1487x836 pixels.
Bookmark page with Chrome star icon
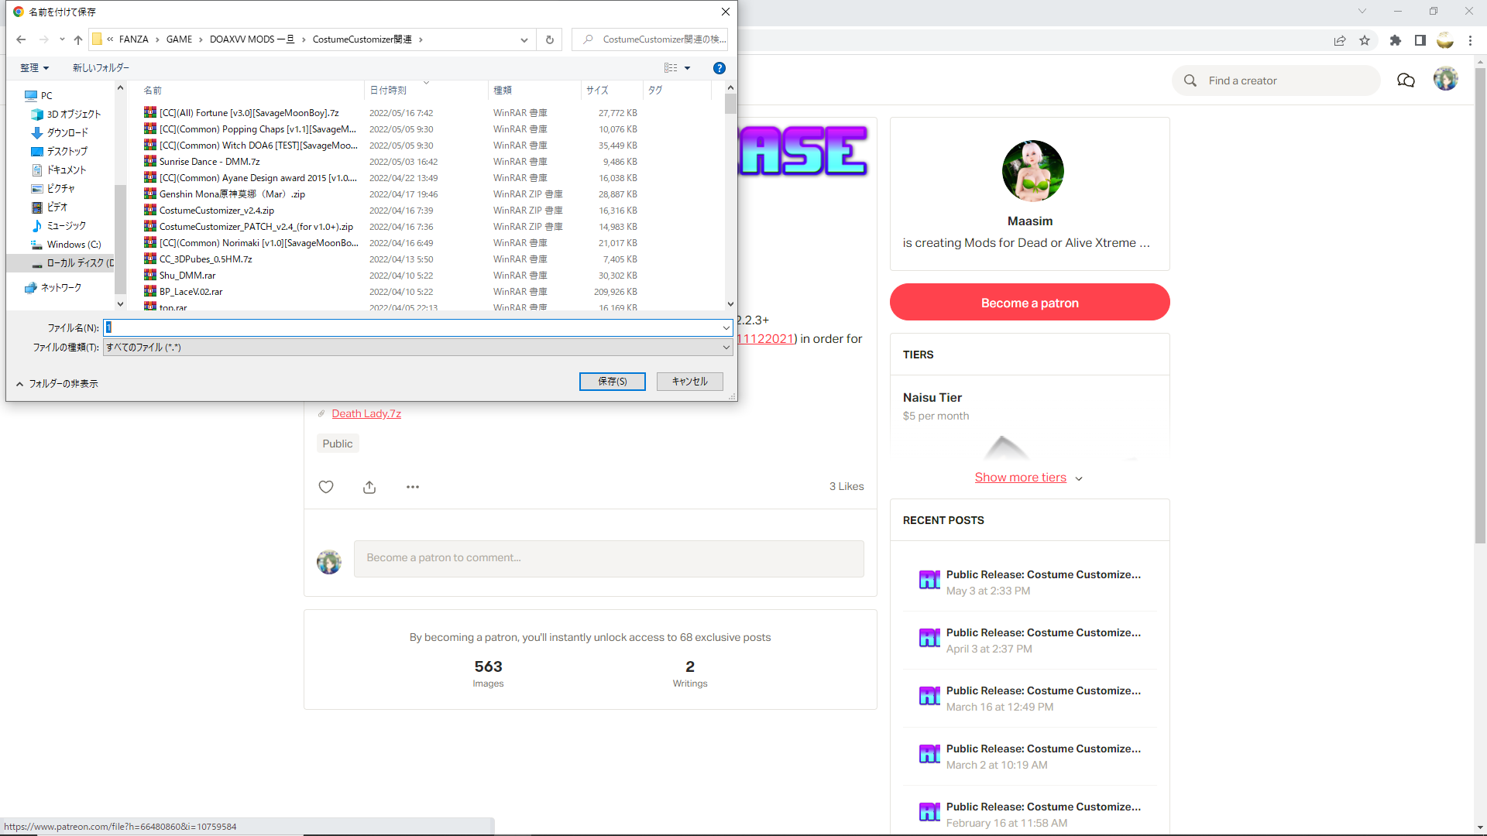pos(1365,40)
